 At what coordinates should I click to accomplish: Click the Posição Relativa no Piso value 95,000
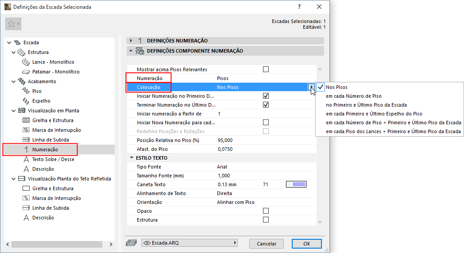pyautogui.click(x=225, y=140)
